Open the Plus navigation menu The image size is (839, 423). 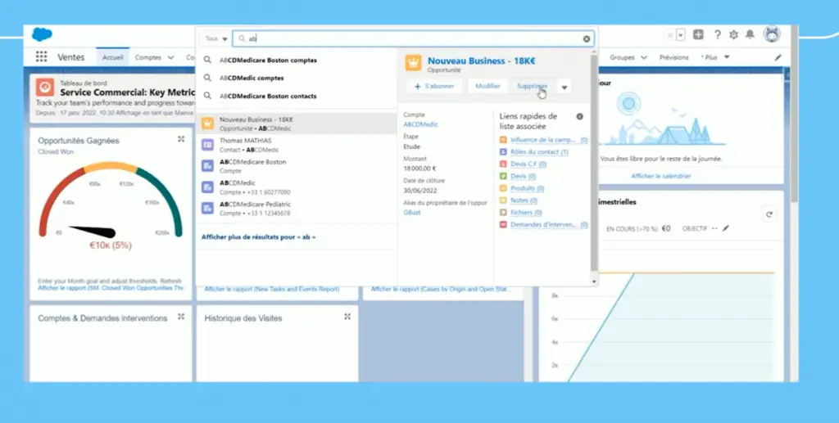click(714, 57)
